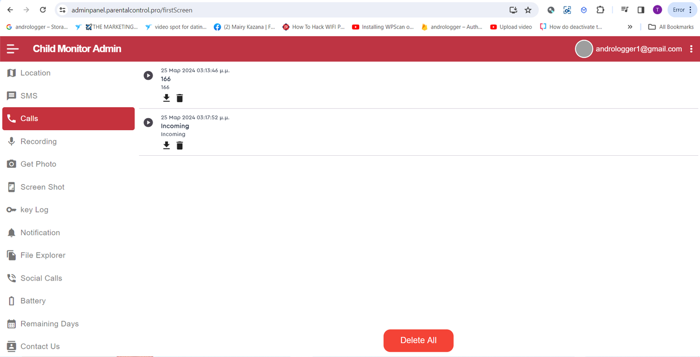Open Battery in the sidebar
Viewport: 700px width, 357px height.
tap(68, 301)
